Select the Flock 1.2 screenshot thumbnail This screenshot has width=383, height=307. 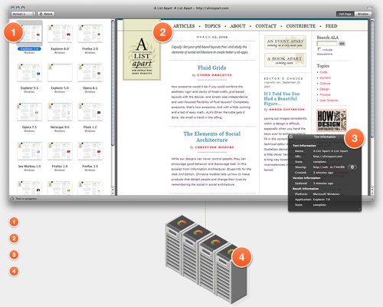click(90, 112)
